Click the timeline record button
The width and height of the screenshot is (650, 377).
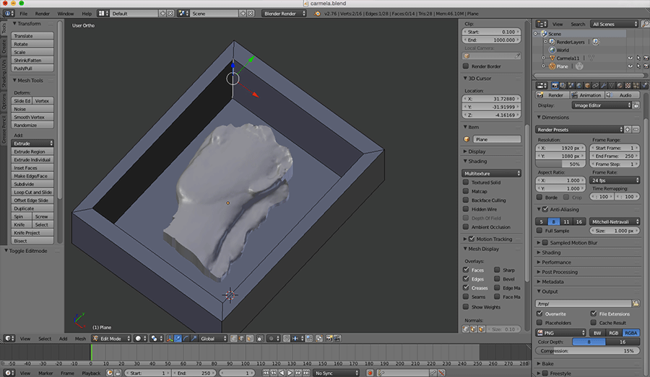(x=370, y=373)
